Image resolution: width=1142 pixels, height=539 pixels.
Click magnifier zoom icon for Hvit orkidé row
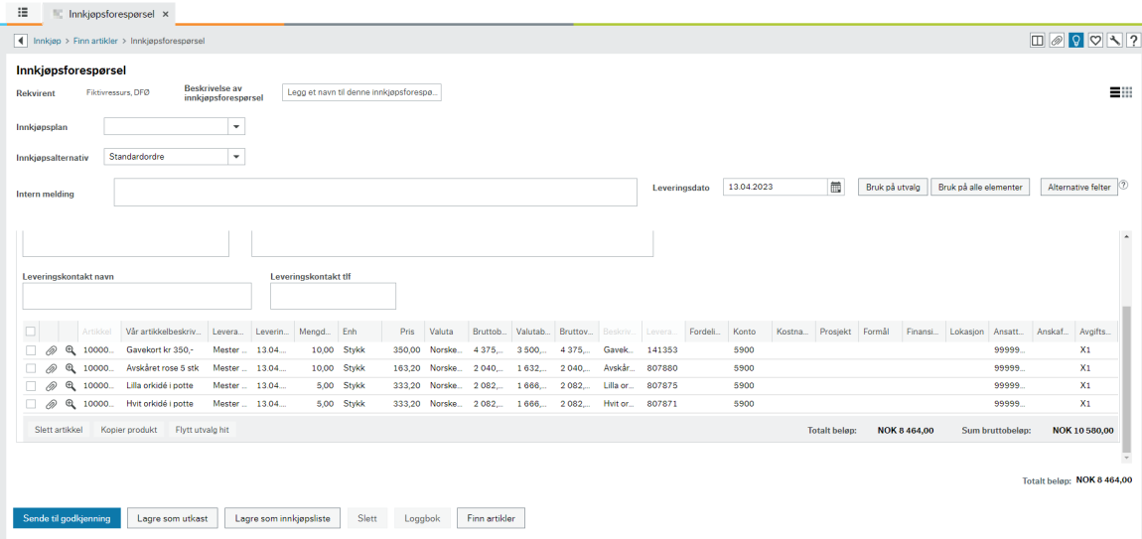pos(70,404)
